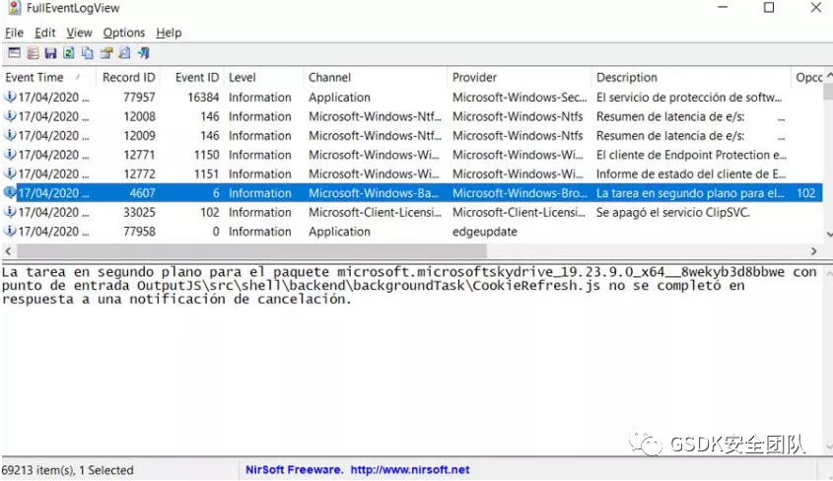Screen dimensions: 833x481
Task: Sort by Event ID column header
Action: pos(192,77)
